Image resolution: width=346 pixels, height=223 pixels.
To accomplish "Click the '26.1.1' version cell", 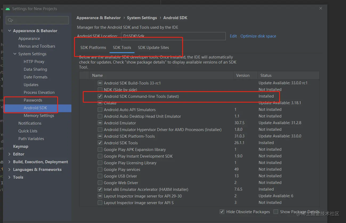I will [x=239, y=143].
